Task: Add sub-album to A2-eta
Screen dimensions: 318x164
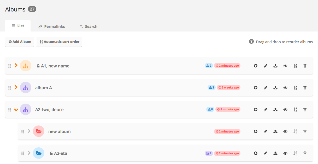Action: coord(256,153)
